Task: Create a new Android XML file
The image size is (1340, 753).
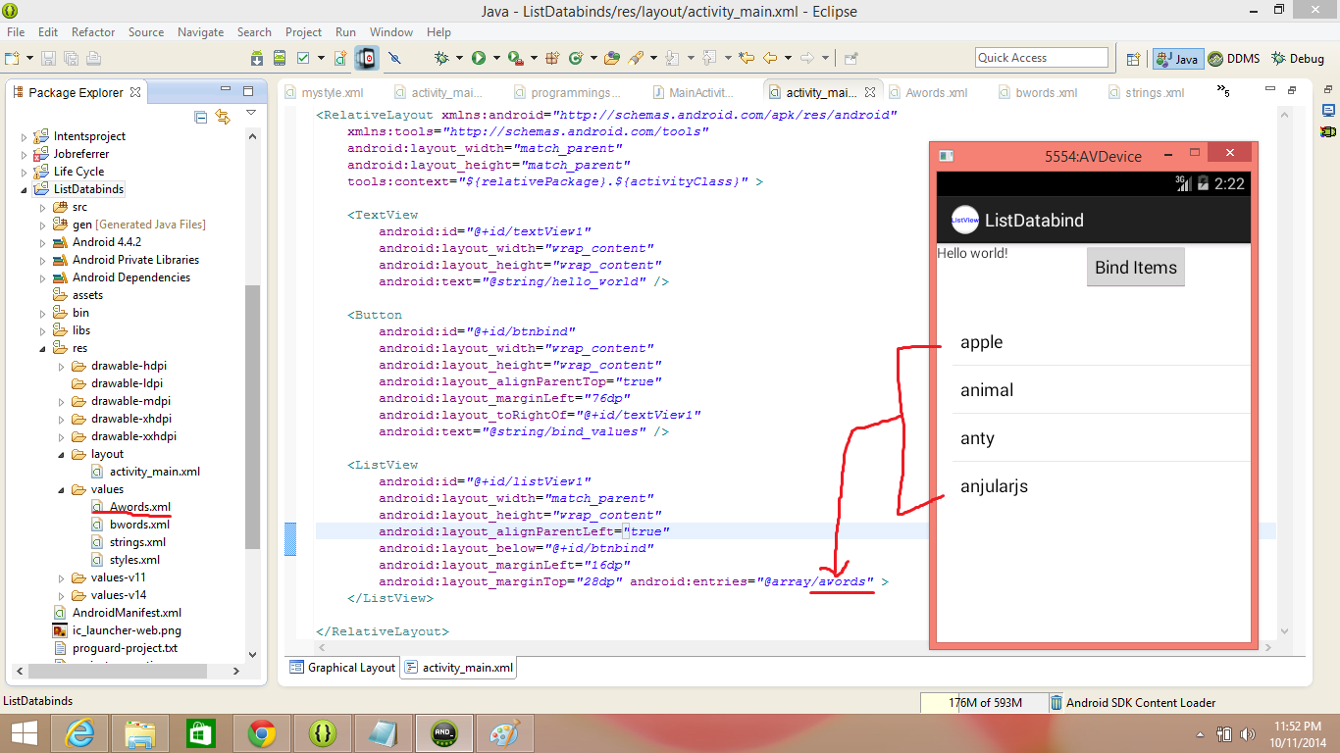Action: tap(340, 59)
